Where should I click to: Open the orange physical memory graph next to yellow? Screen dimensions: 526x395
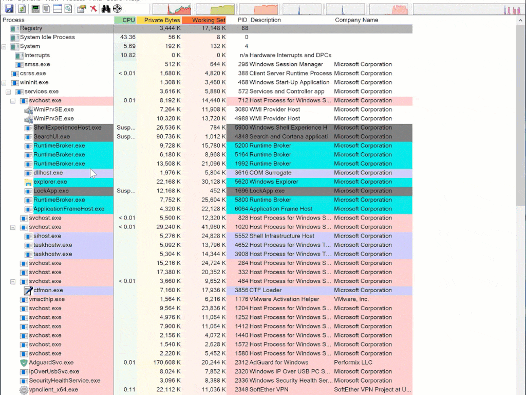tap(259, 9)
